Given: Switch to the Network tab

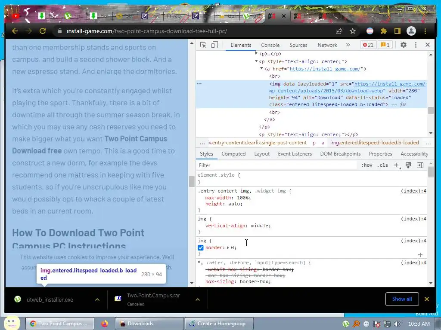Looking at the screenshot, I should point(327,45).
